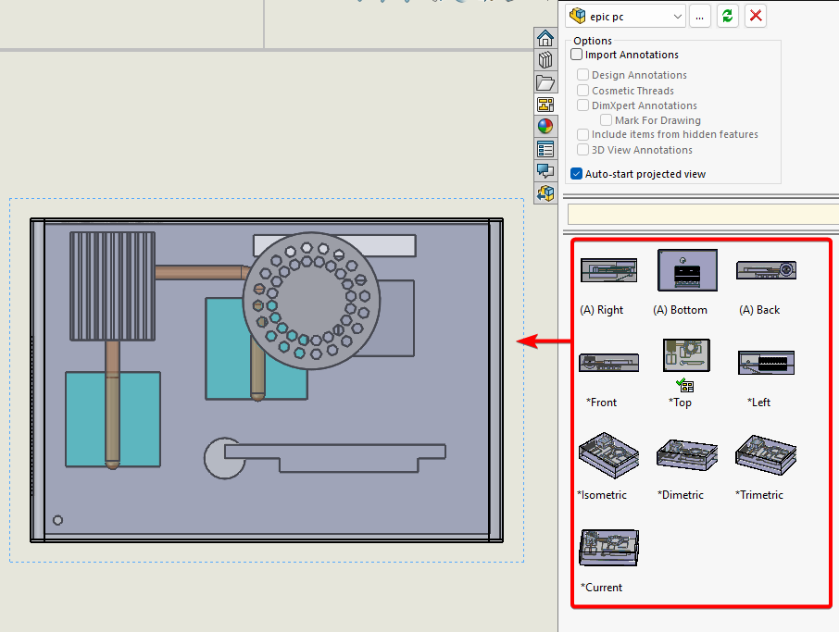Screen dimensions: 839x632
Task: Check the 3D View Annotations option
Action: [x=582, y=149]
